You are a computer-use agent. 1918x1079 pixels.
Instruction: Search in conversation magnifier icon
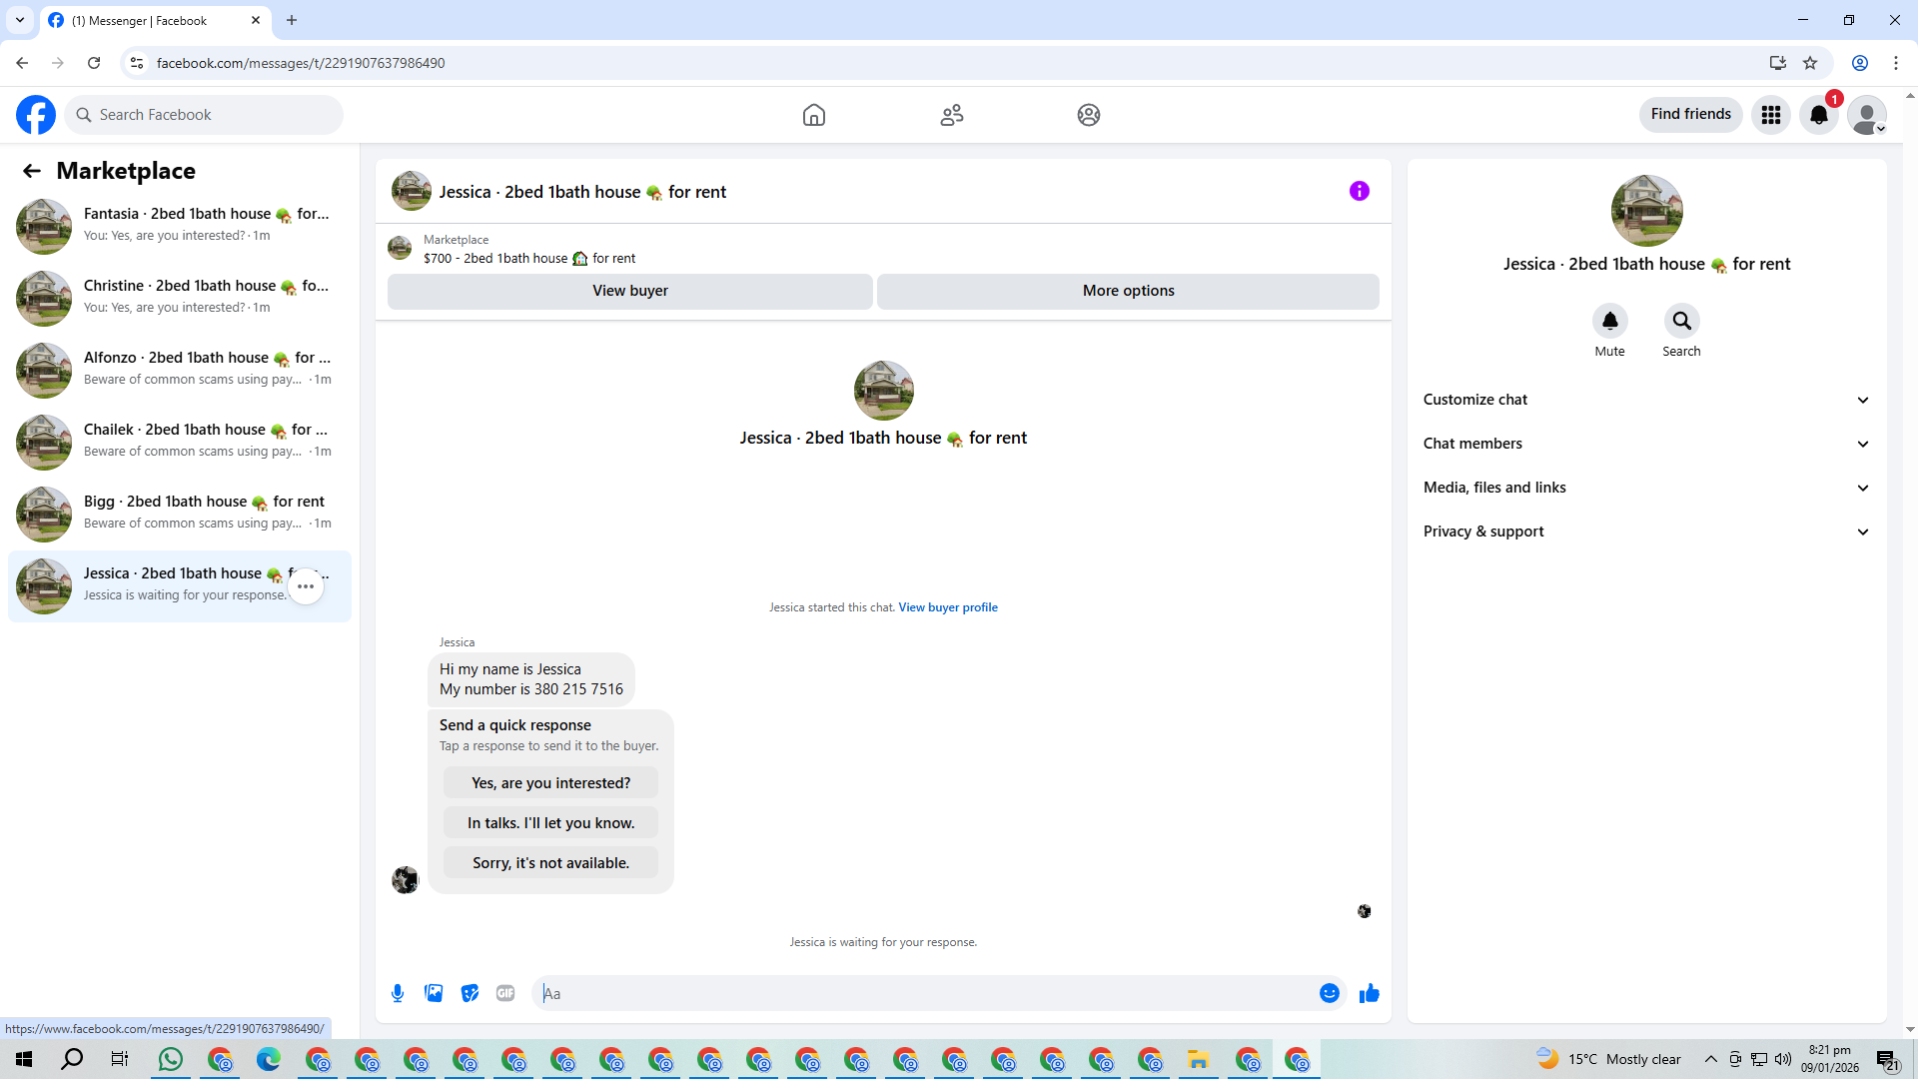pos(1681,322)
